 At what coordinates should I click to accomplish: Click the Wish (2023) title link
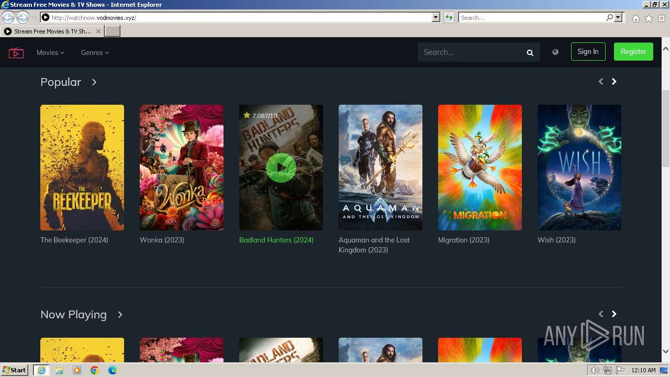(x=556, y=240)
